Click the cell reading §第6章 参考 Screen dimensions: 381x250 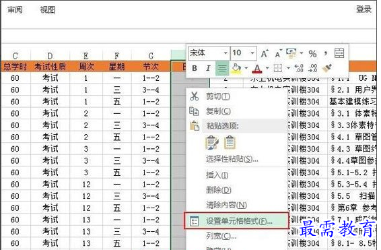(x=352, y=208)
